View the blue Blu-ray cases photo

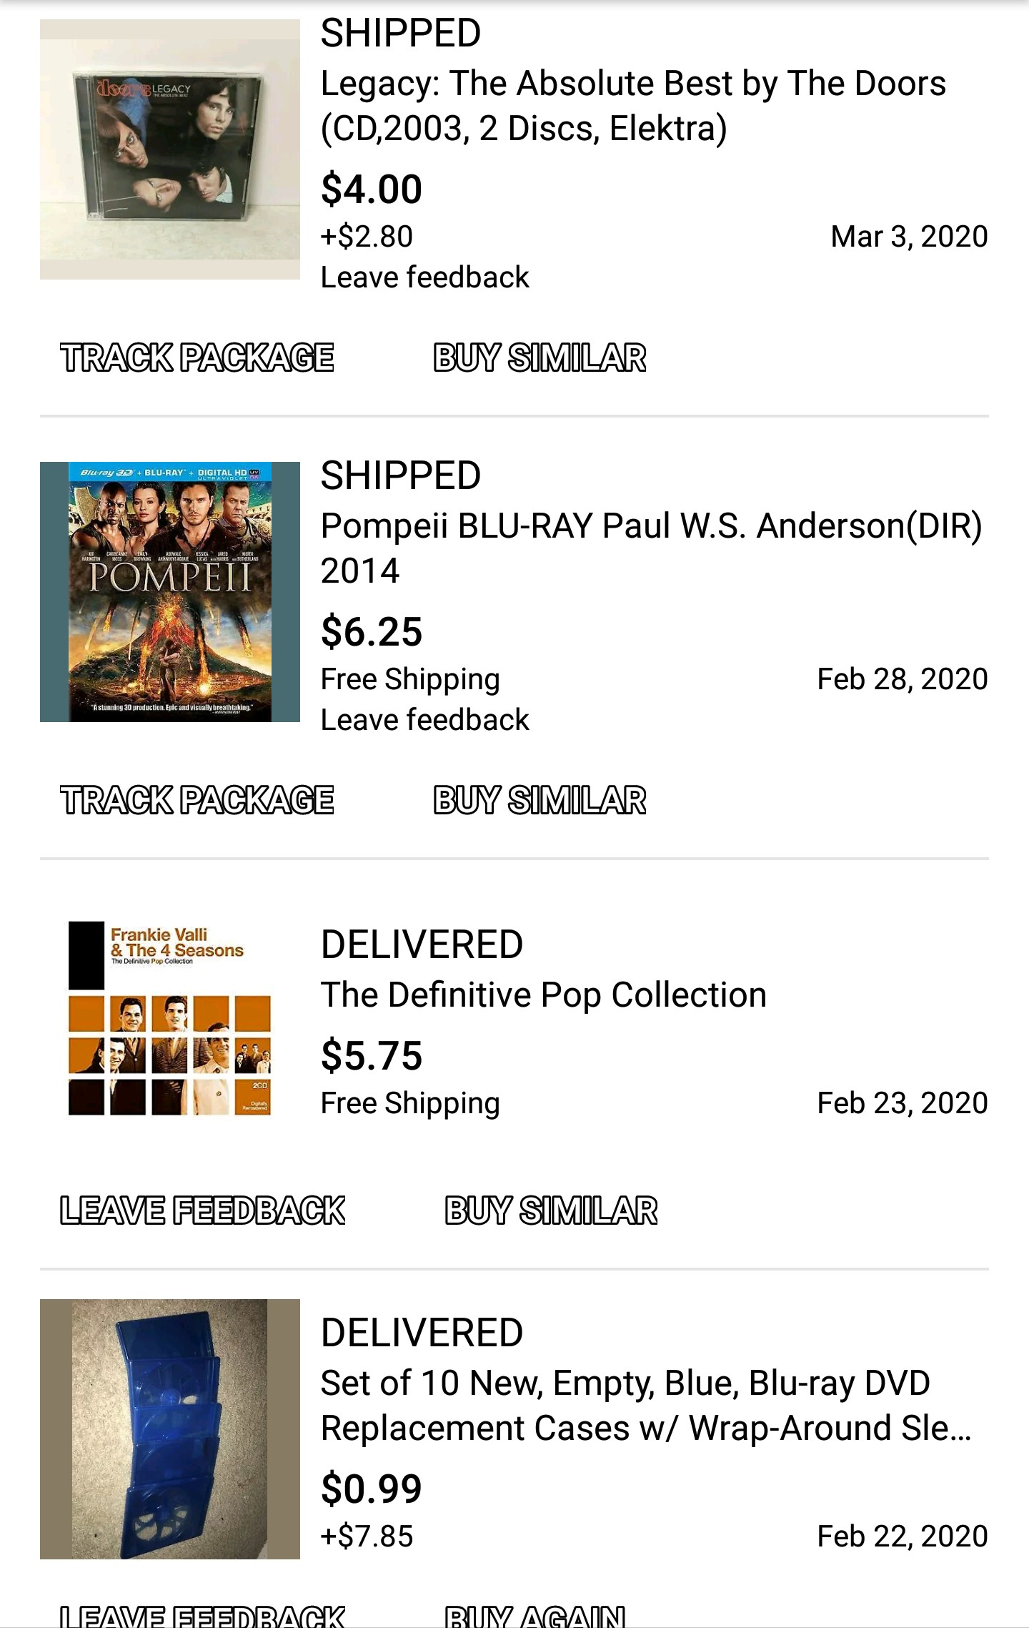[170, 1429]
